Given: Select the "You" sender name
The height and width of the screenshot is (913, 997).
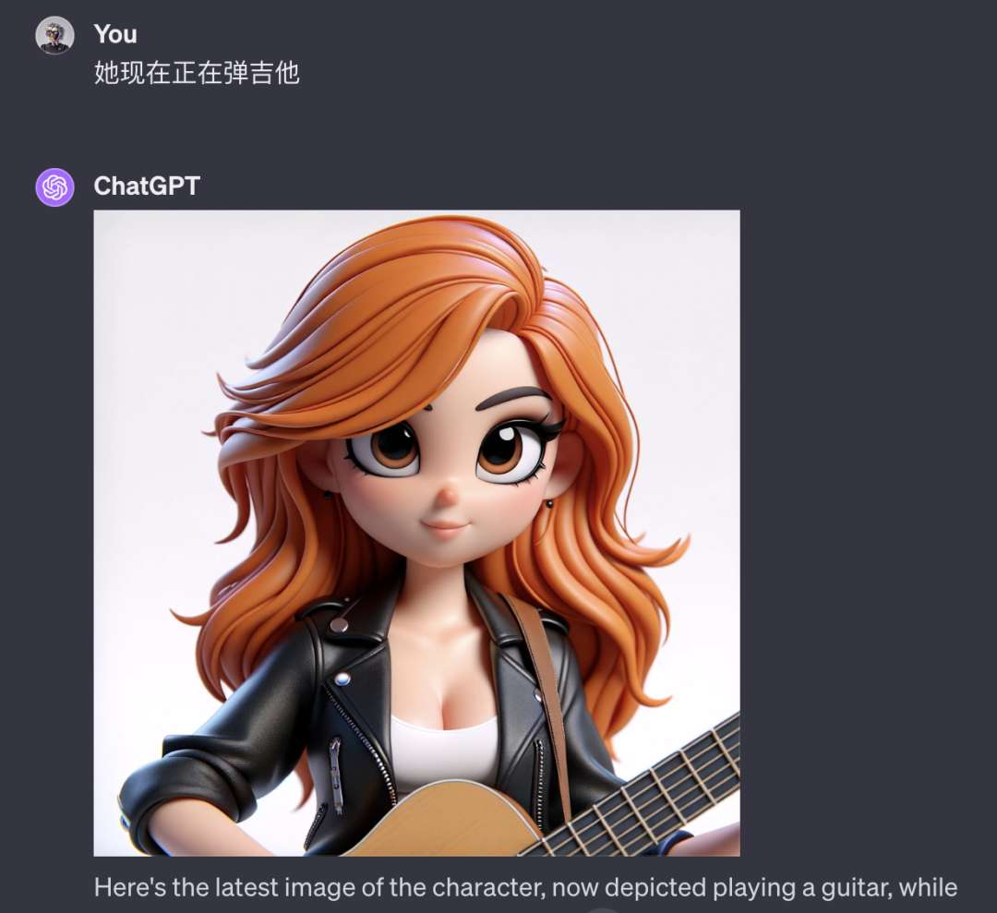Looking at the screenshot, I should (115, 34).
